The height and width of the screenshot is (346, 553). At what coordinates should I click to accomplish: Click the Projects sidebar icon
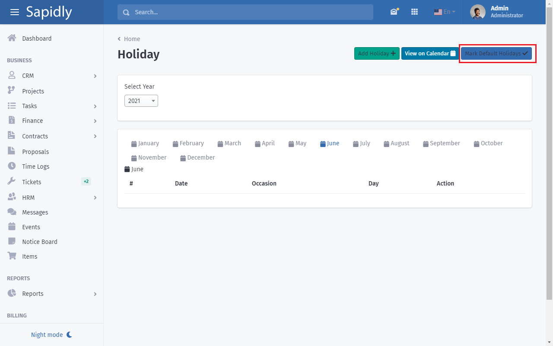(x=12, y=91)
